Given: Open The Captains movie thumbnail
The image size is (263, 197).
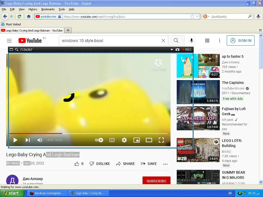Looking at the screenshot, I should pyautogui.click(x=198, y=92).
